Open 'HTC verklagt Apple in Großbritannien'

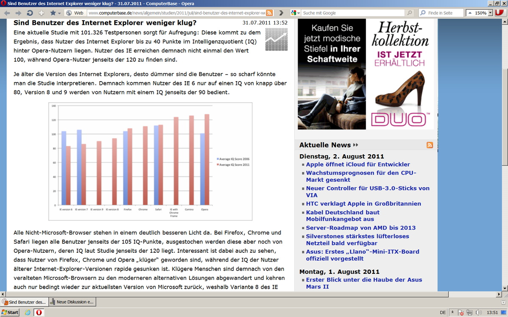point(364,204)
